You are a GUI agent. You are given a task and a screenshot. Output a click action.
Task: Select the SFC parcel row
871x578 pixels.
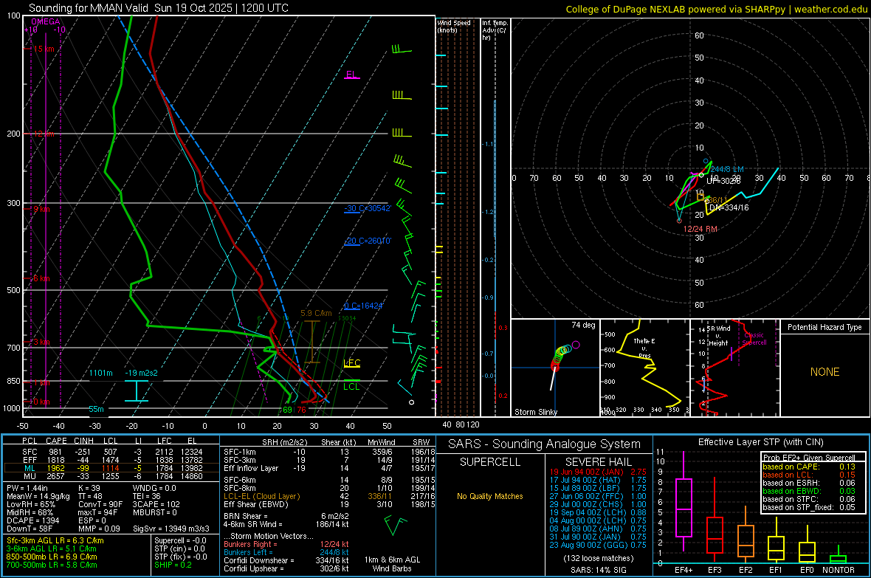112,452
